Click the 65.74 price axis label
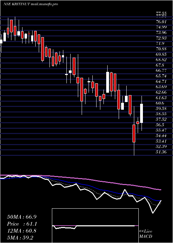This screenshot has height=243, width=173. [161, 76]
